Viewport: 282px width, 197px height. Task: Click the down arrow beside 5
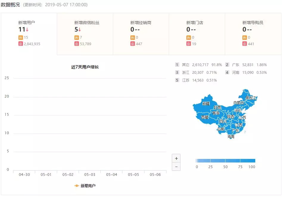point(80,29)
